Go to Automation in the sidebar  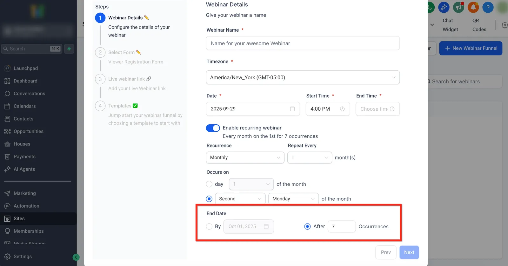(26, 206)
